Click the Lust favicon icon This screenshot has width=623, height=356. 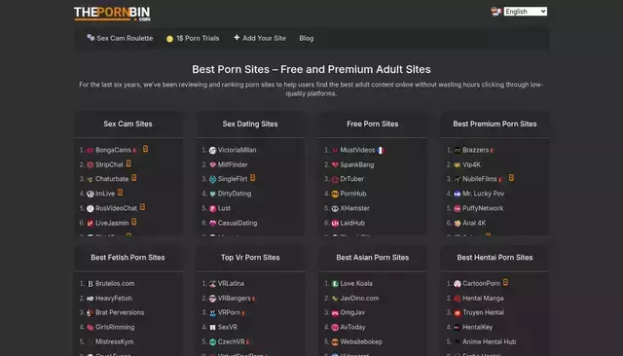coord(212,208)
